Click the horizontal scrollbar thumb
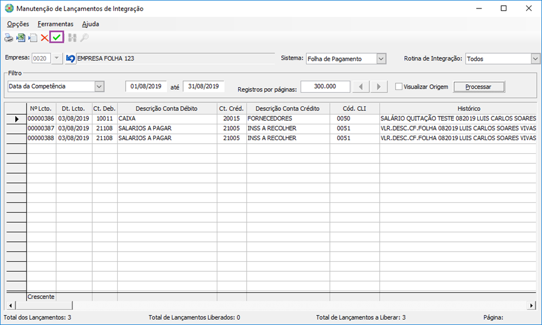542x325 pixels. coord(44,305)
